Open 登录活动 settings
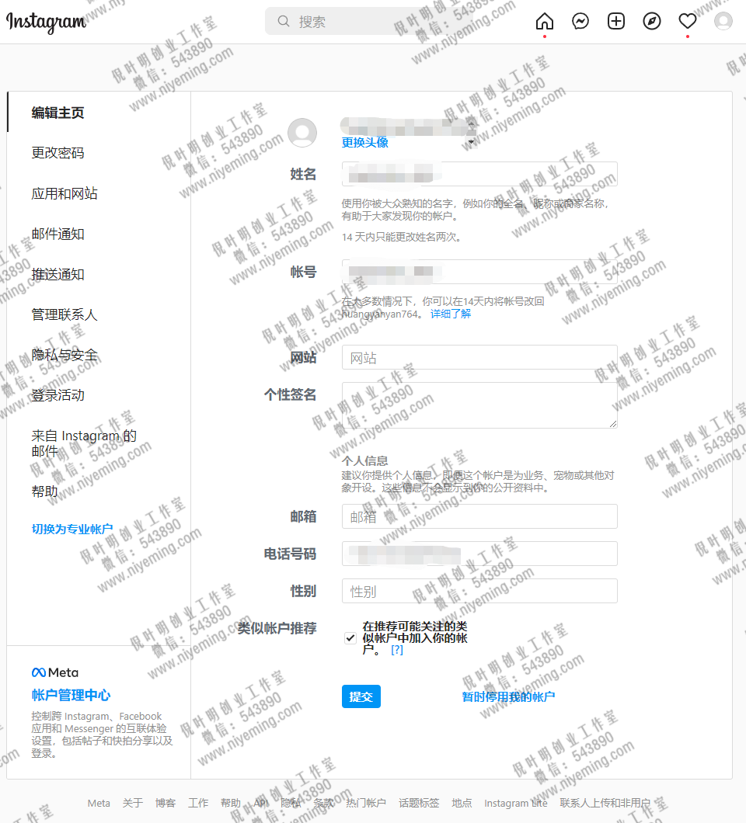Viewport: 746px width, 823px height. pos(58,394)
